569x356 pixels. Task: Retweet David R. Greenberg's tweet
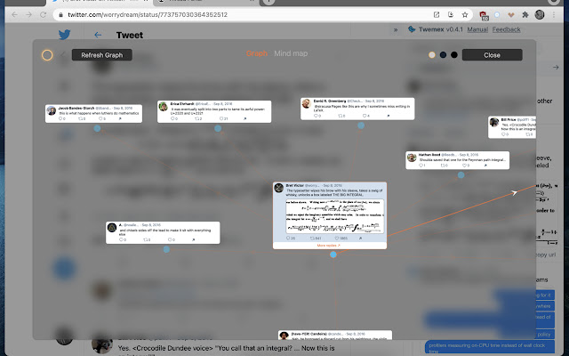[341, 116]
